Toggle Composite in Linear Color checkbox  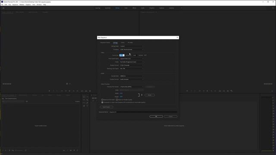[x=102, y=102]
